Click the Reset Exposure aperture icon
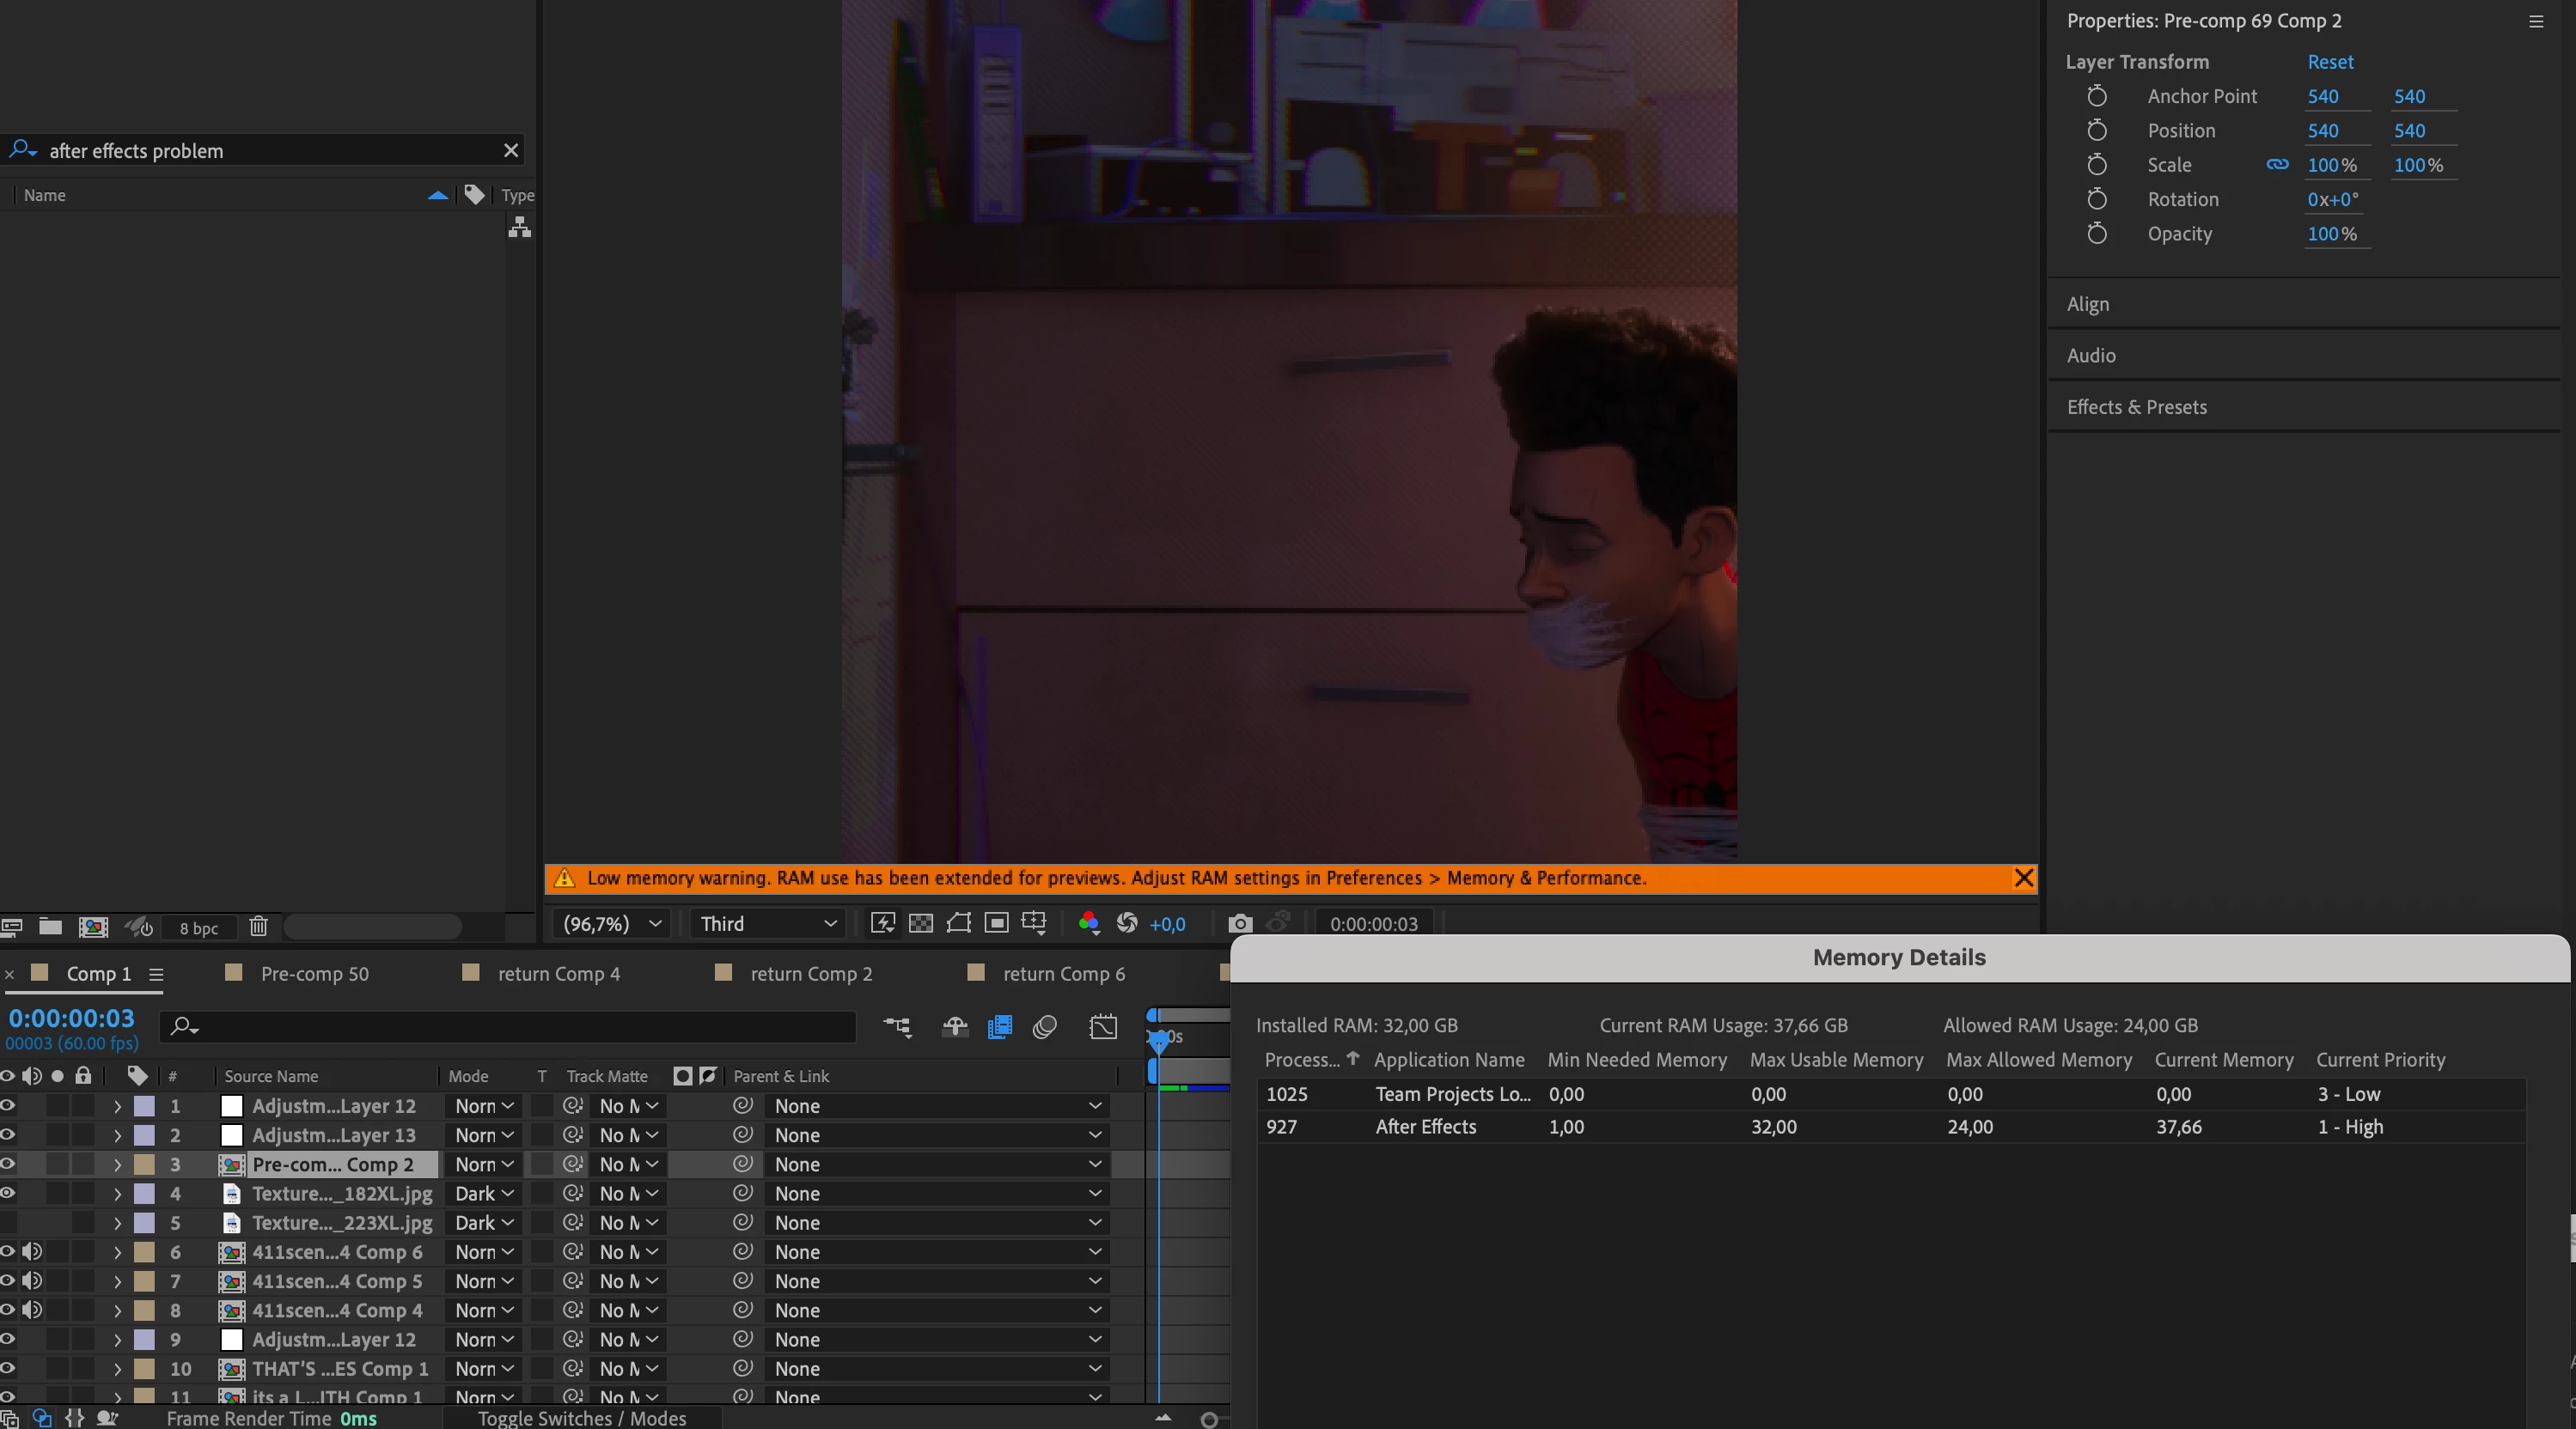This screenshot has width=2576, height=1429. point(1127,923)
